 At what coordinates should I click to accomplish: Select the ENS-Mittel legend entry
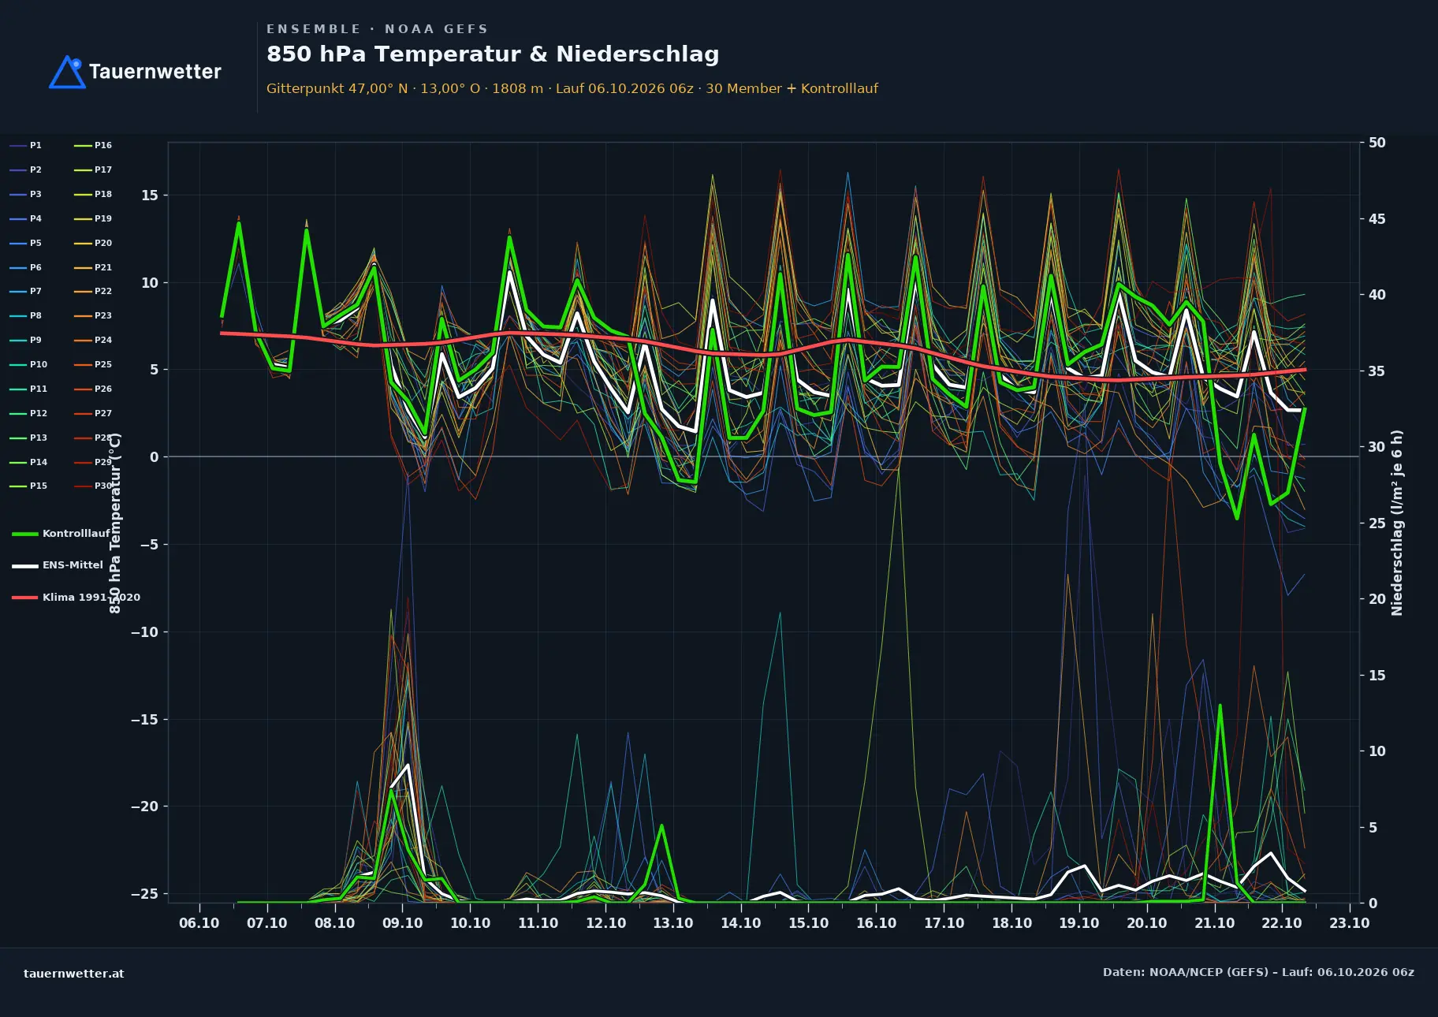coord(58,565)
